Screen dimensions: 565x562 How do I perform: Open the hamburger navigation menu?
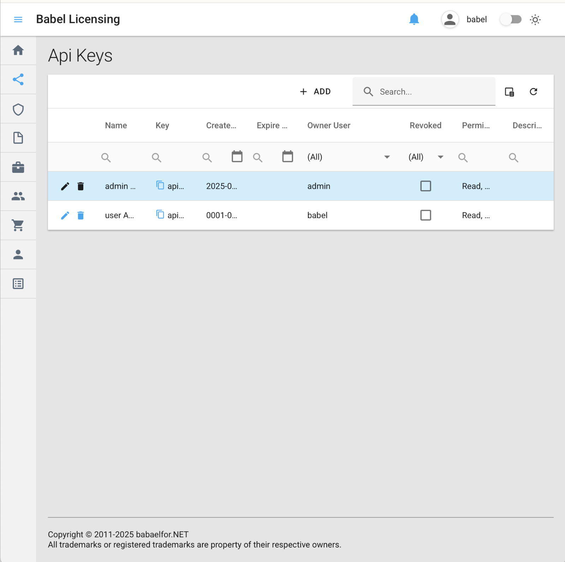(18, 19)
